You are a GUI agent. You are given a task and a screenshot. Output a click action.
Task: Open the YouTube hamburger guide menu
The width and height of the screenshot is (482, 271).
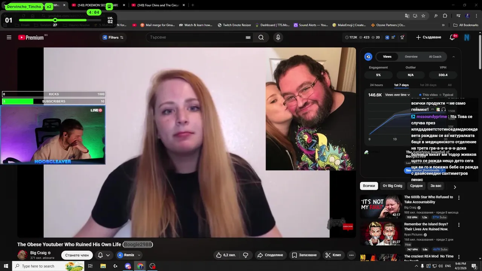[9, 37]
